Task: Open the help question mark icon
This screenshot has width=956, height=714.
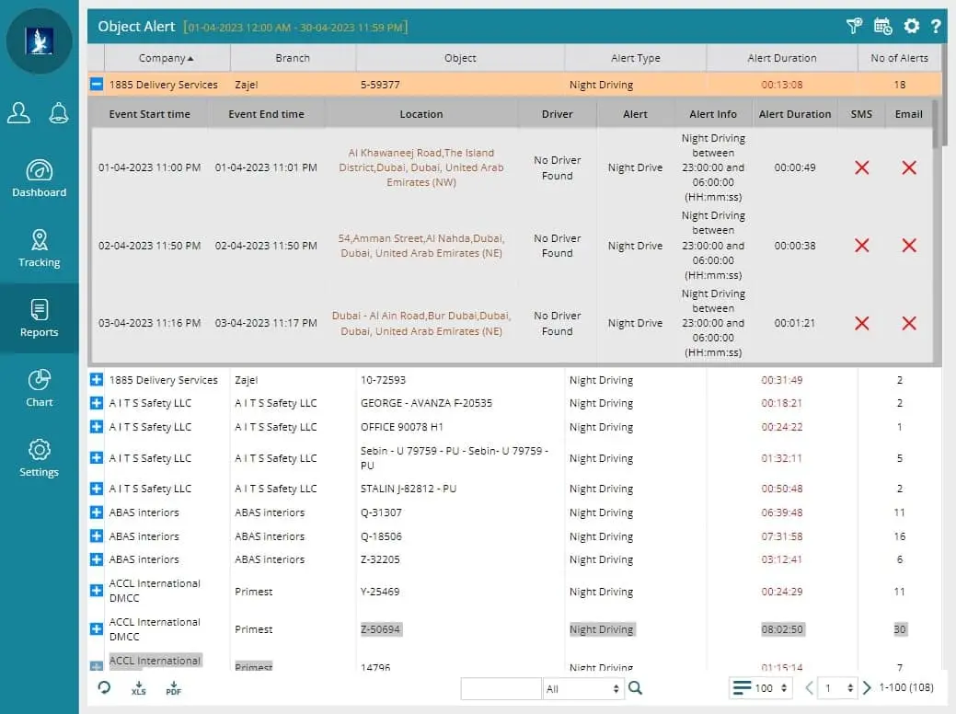Action: (936, 27)
